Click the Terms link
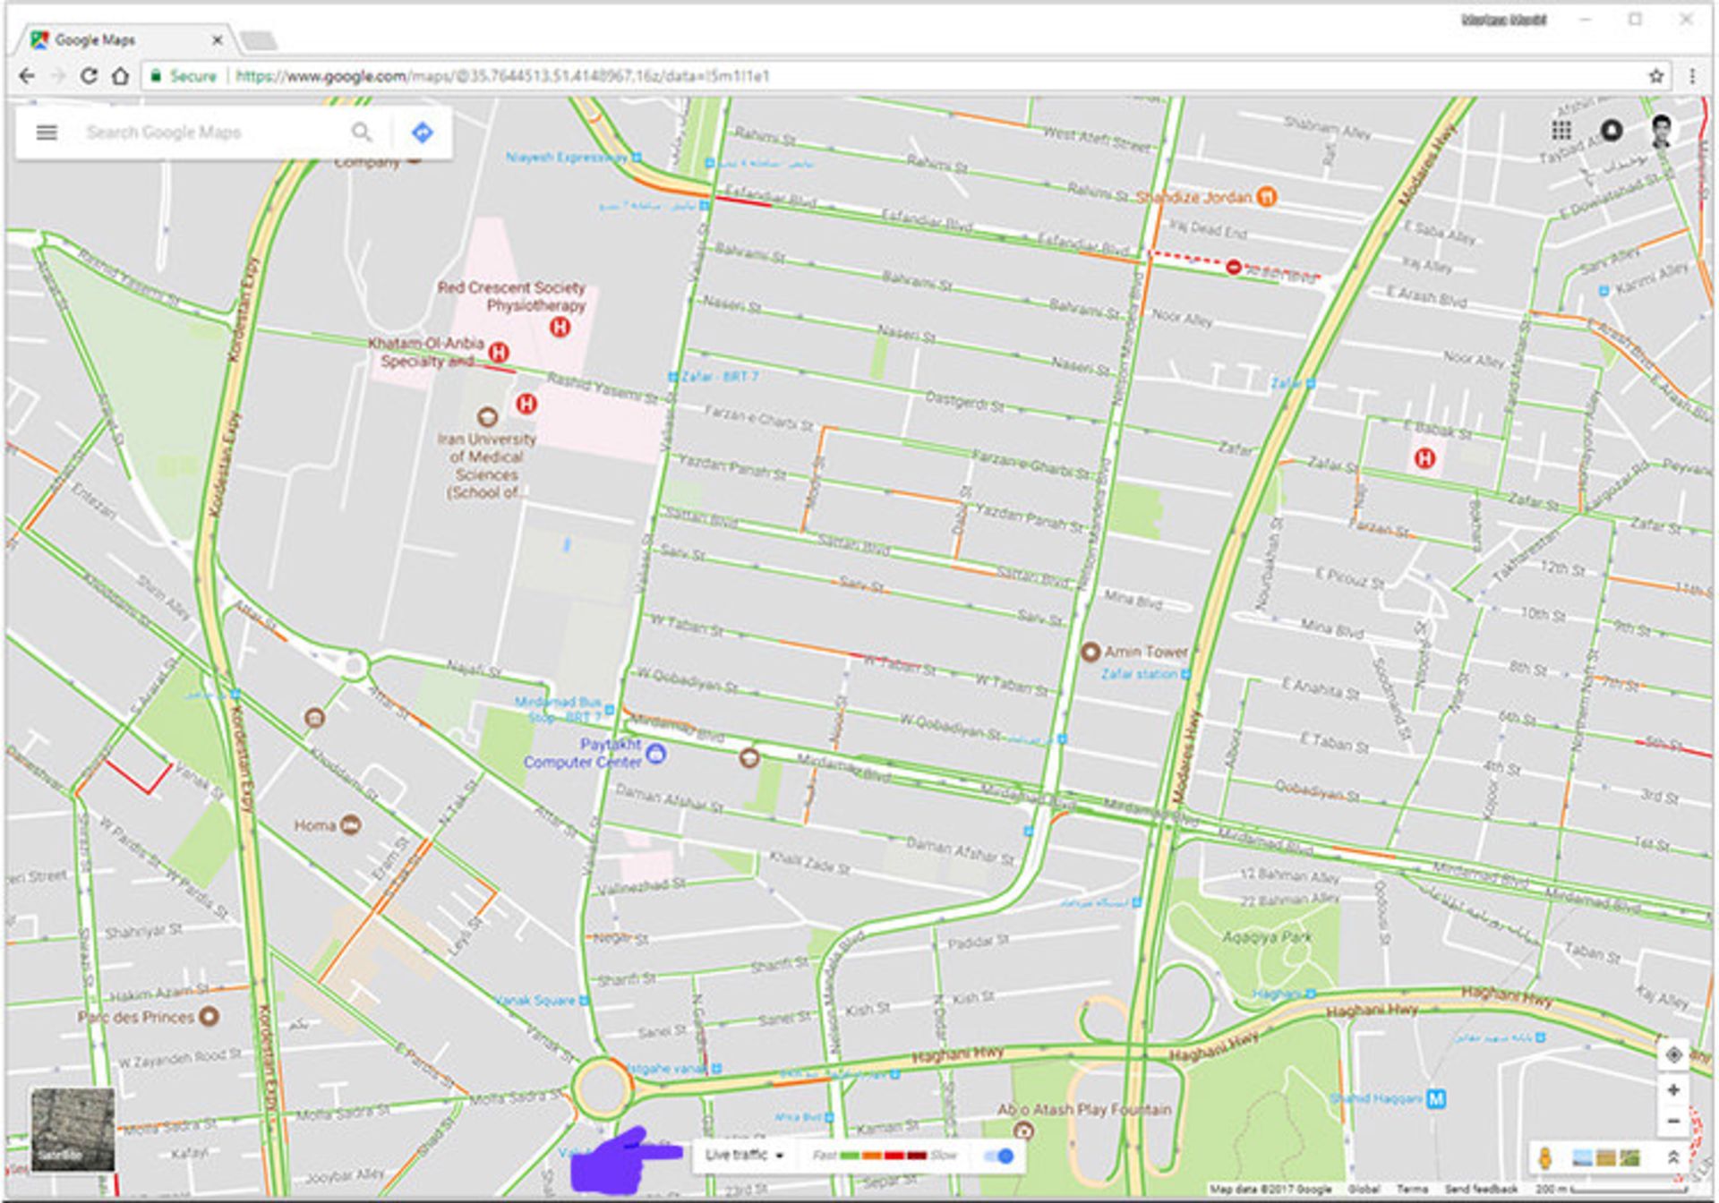This screenshot has height=1203, width=1719. tap(1412, 1189)
